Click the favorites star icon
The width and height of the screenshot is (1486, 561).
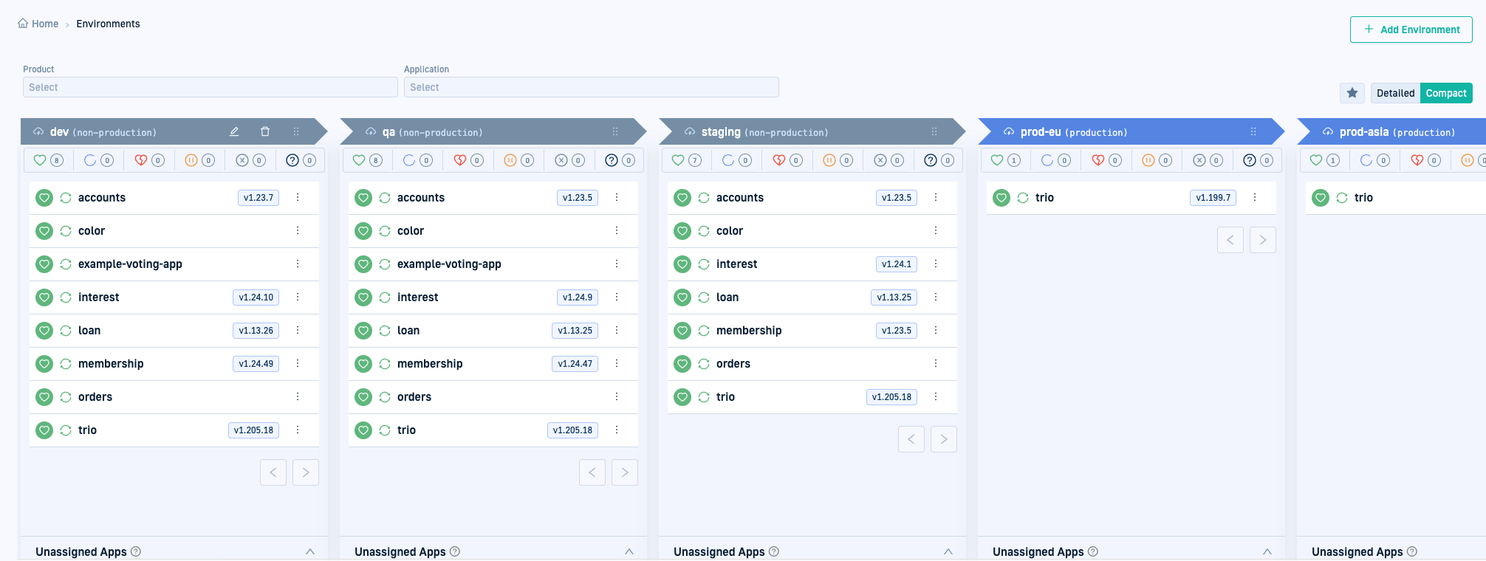click(1352, 93)
